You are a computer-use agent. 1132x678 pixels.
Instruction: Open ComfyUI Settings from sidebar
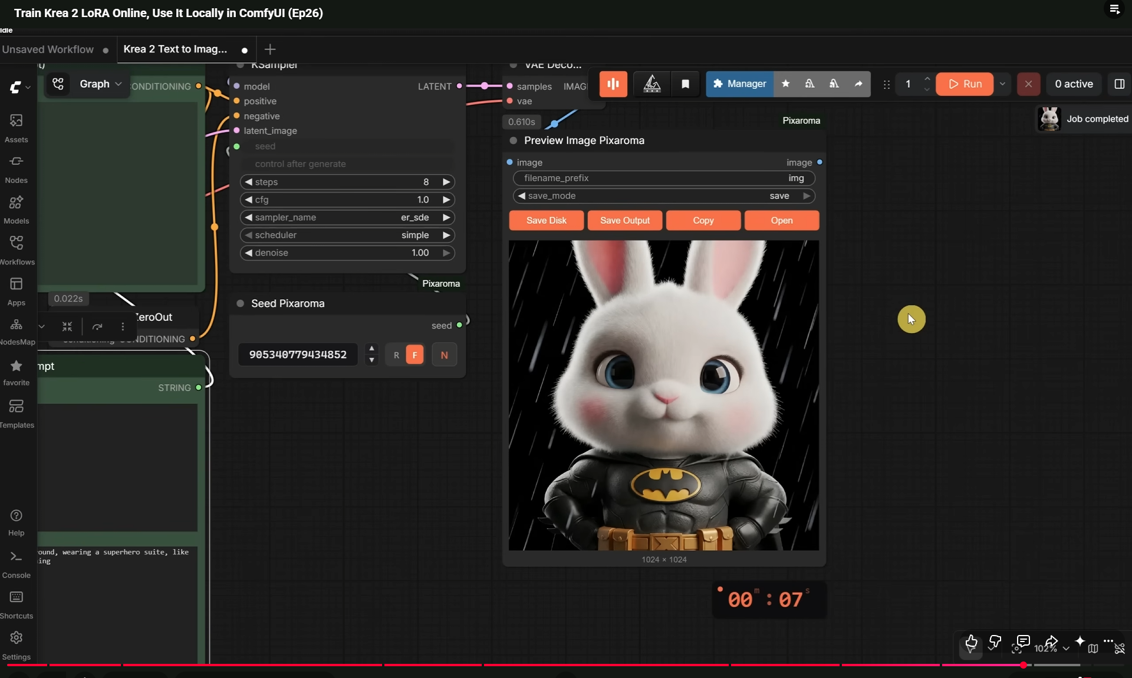click(16, 646)
